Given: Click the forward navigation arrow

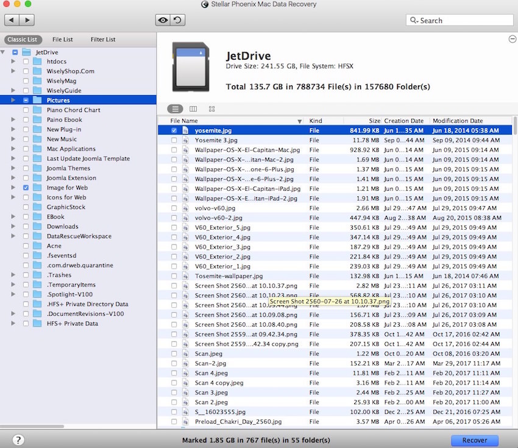Looking at the screenshot, I should [x=27, y=20].
